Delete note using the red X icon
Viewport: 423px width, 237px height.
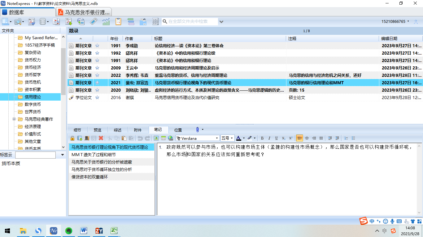(x=101, y=138)
